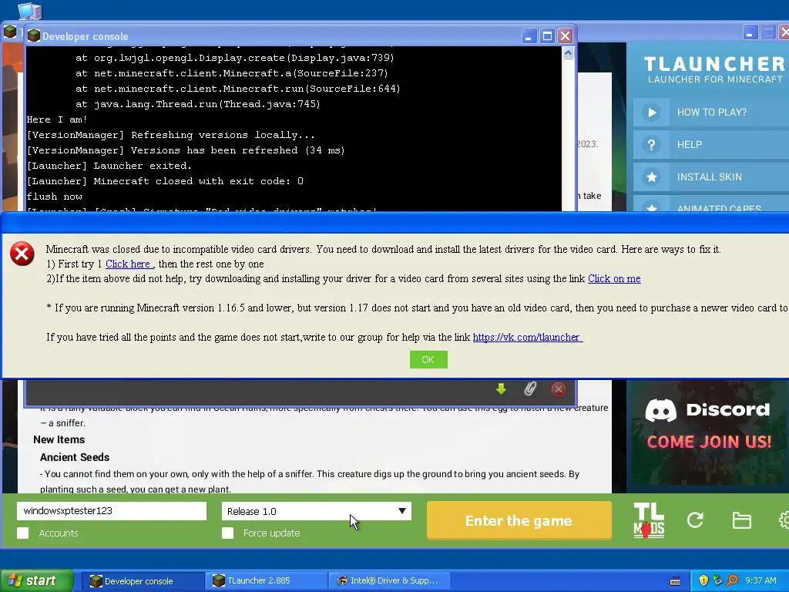The height and width of the screenshot is (592, 789).
Task: Click the windowsxptester123 username field
Action: 112,511
